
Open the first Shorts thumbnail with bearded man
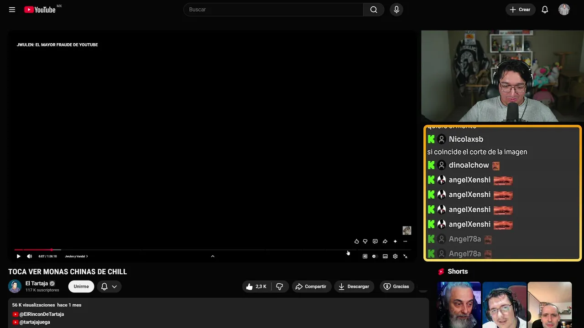click(x=459, y=305)
